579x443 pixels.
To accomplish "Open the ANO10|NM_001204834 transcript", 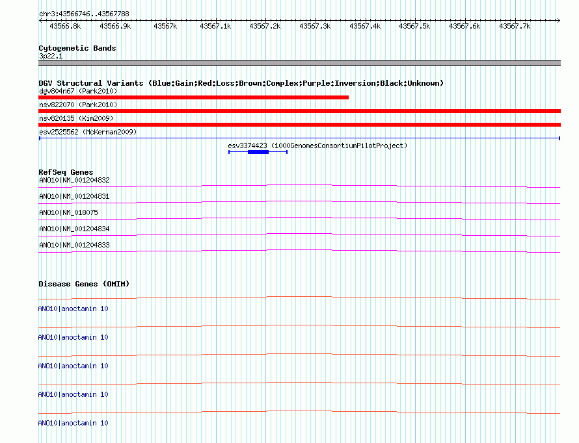I will 74,229.
